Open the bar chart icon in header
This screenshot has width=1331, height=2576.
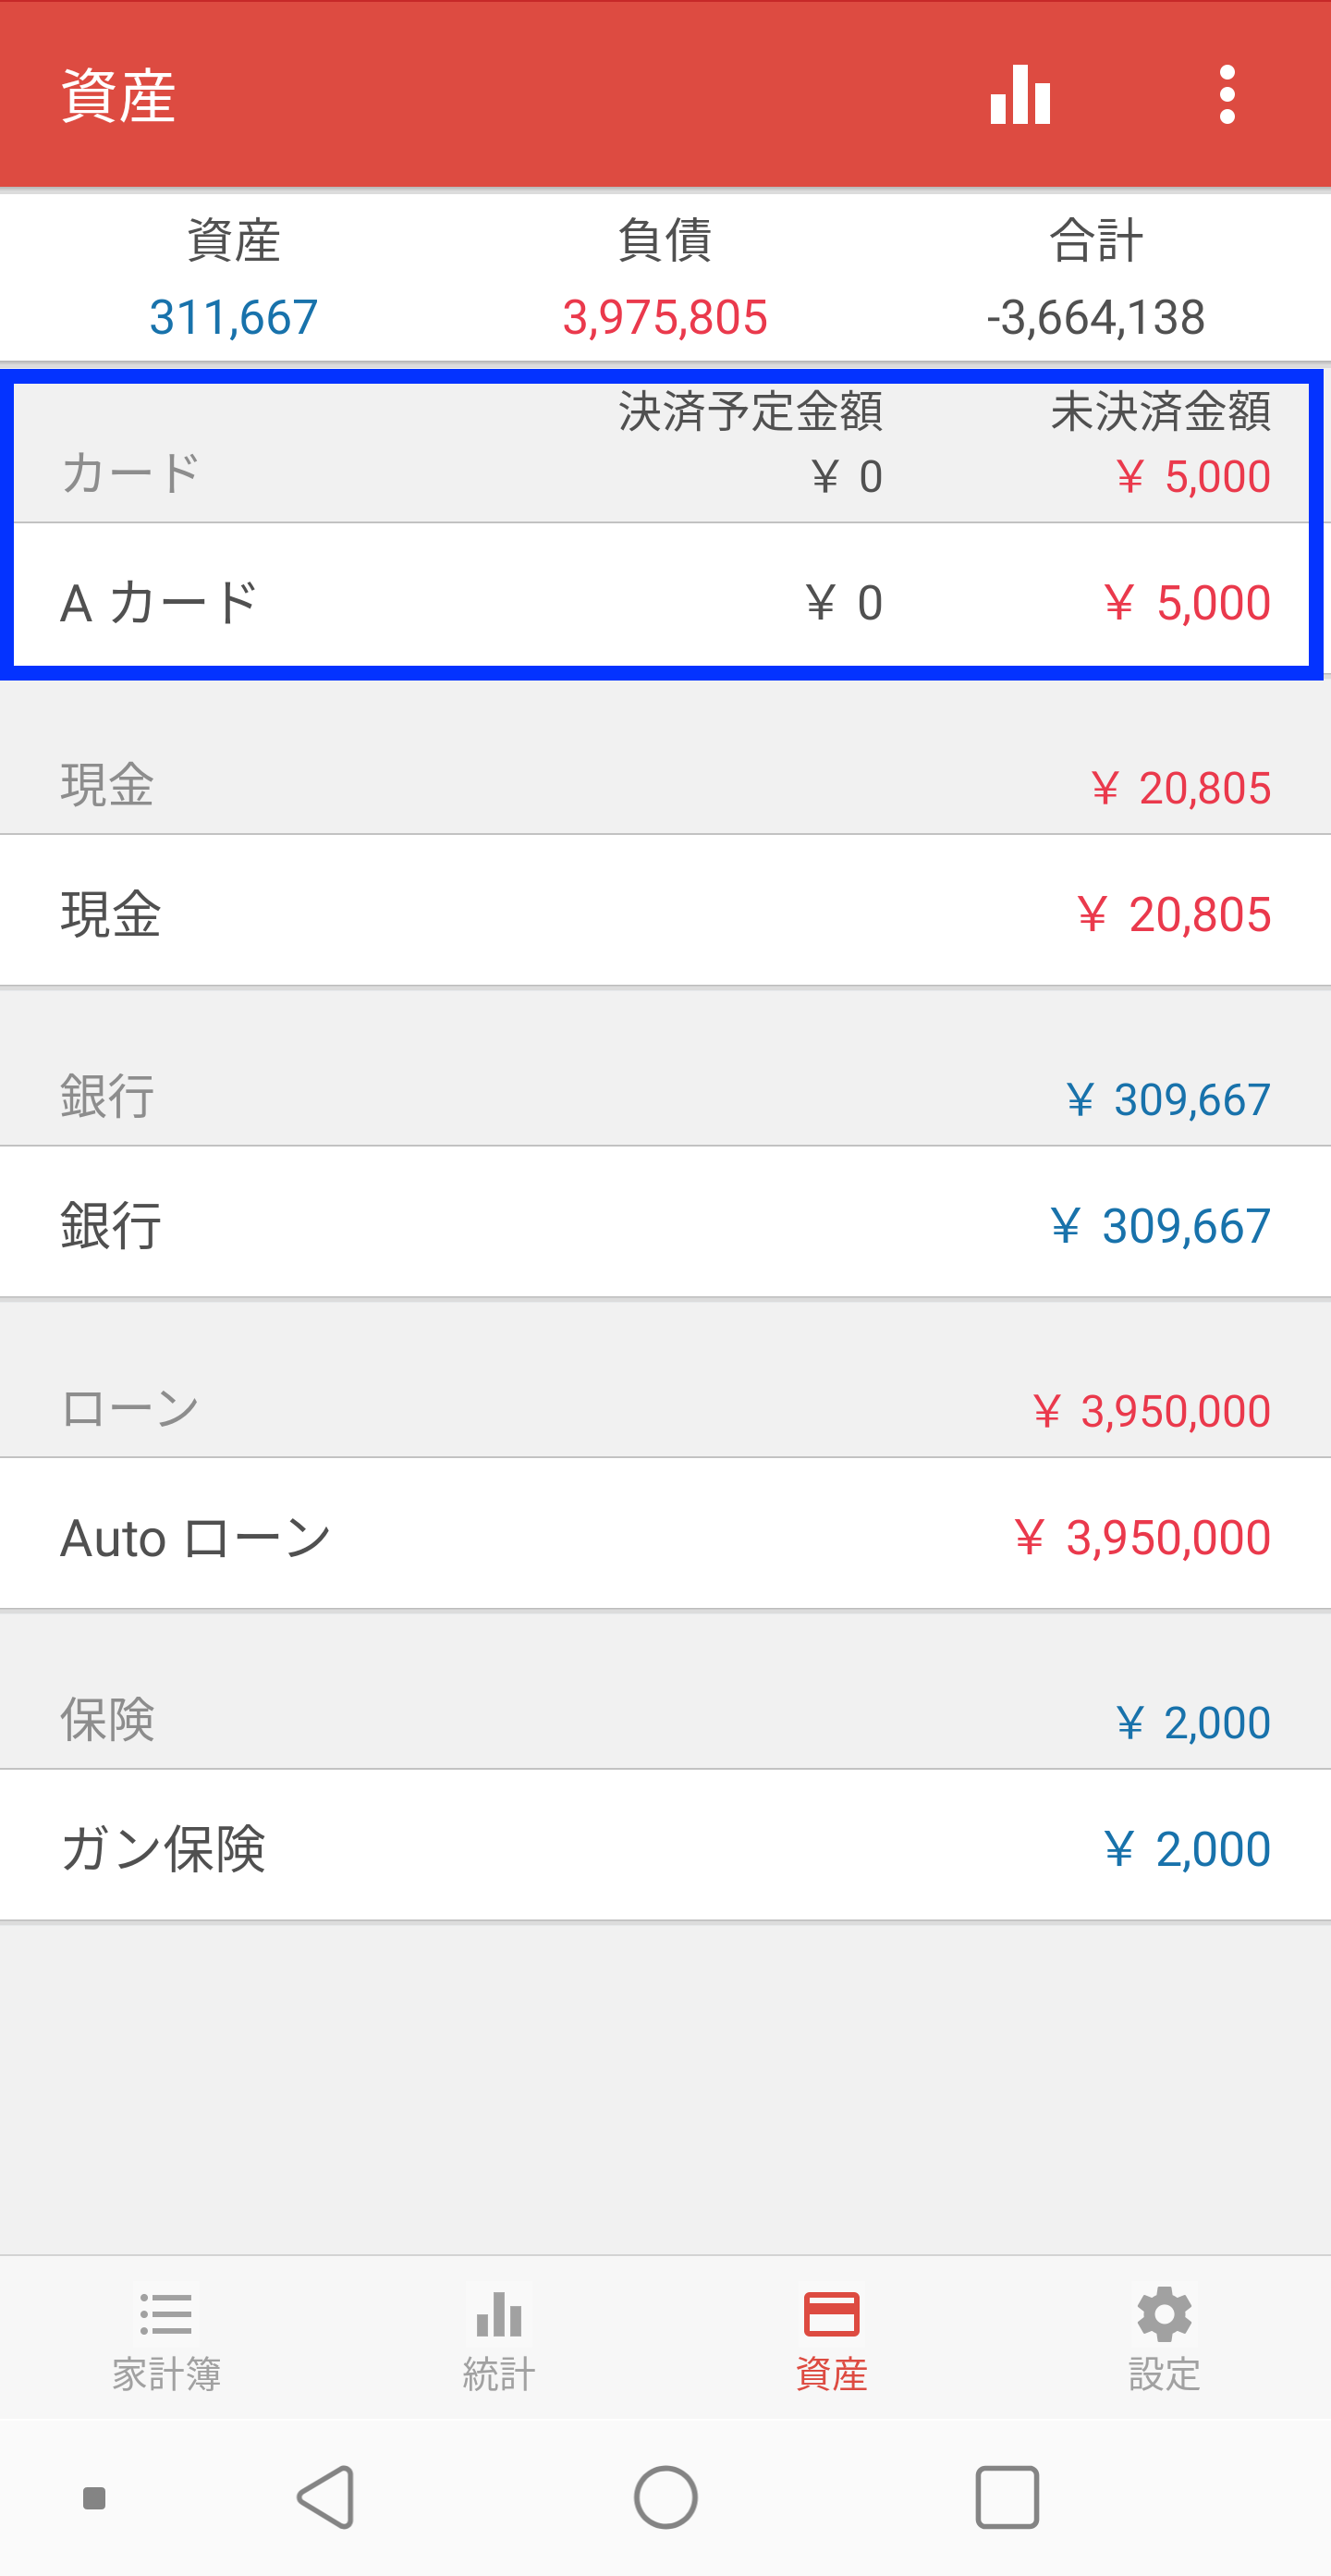coord(1020,95)
